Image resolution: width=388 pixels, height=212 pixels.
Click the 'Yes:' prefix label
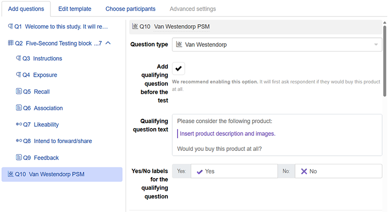point(181,171)
